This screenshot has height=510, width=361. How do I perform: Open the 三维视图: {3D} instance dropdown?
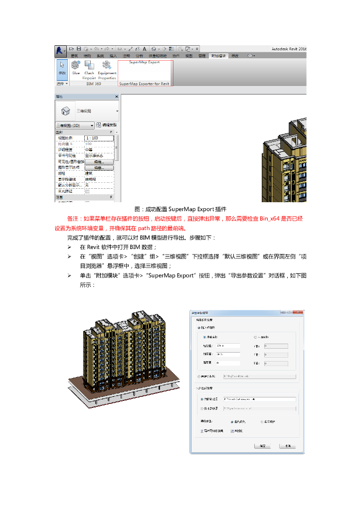point(75,125)
